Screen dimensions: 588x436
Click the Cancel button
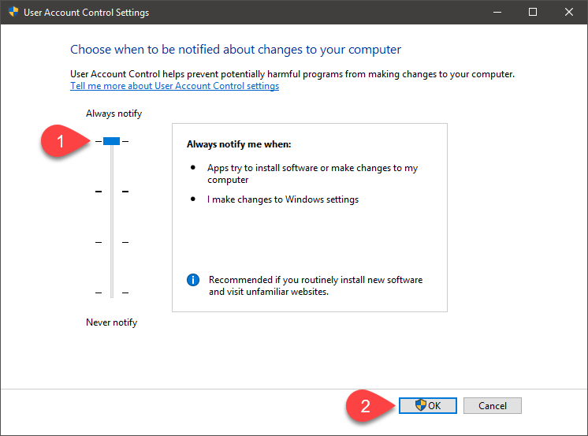click(493, 405)
